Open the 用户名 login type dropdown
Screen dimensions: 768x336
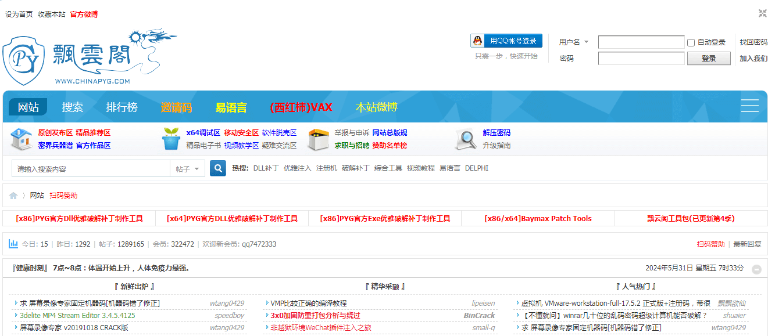pos(574,42)
